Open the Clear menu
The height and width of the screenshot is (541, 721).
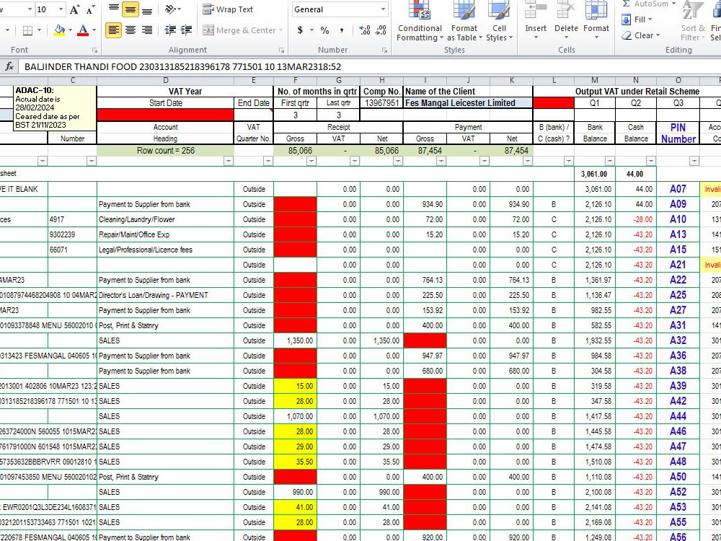click(641, 35)
